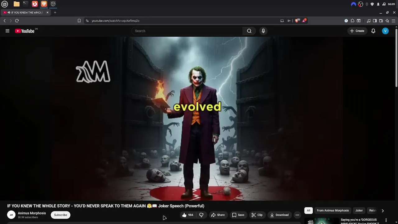Mute the audio on the YouTube tab
Image resolution: width=398 pixels, height=224 pixels.
(9, 12)
